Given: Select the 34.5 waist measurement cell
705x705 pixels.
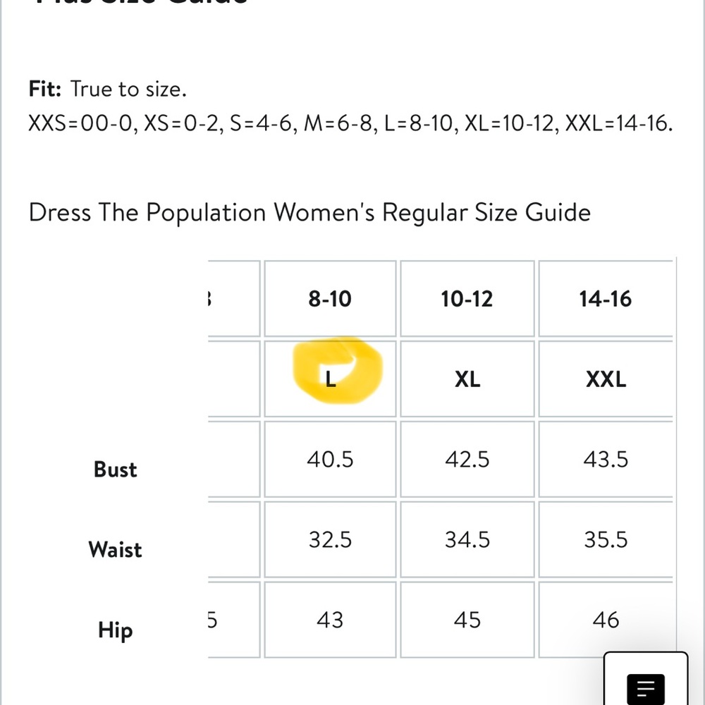Looking at the screenshot, I should pos(467,539).
